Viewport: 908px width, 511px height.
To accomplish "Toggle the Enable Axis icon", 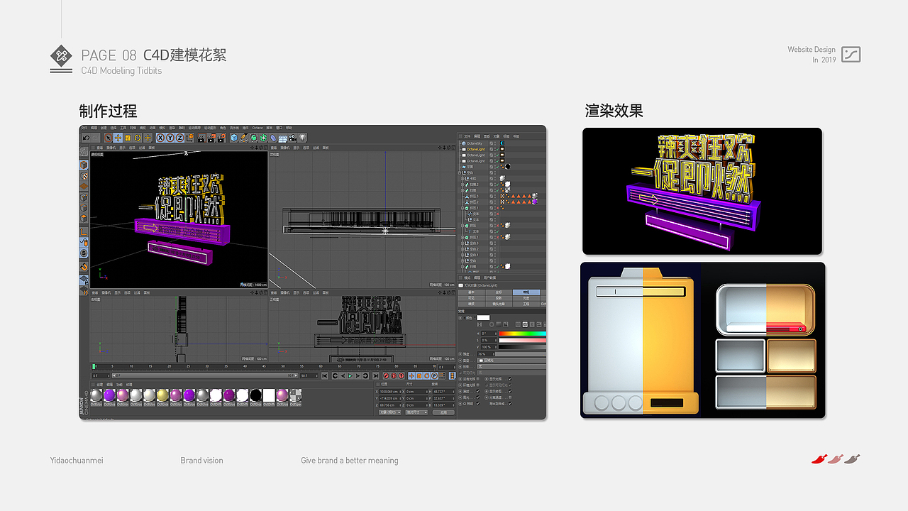I will tap(84, 231).
